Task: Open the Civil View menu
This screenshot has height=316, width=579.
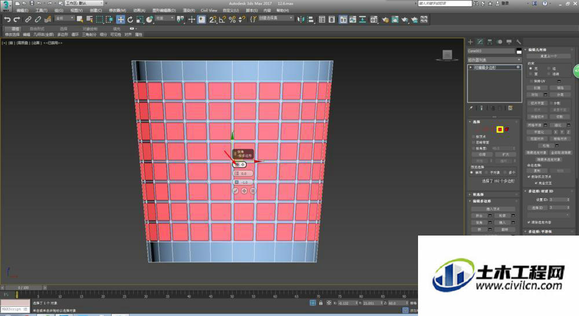Action: point(209,10)
